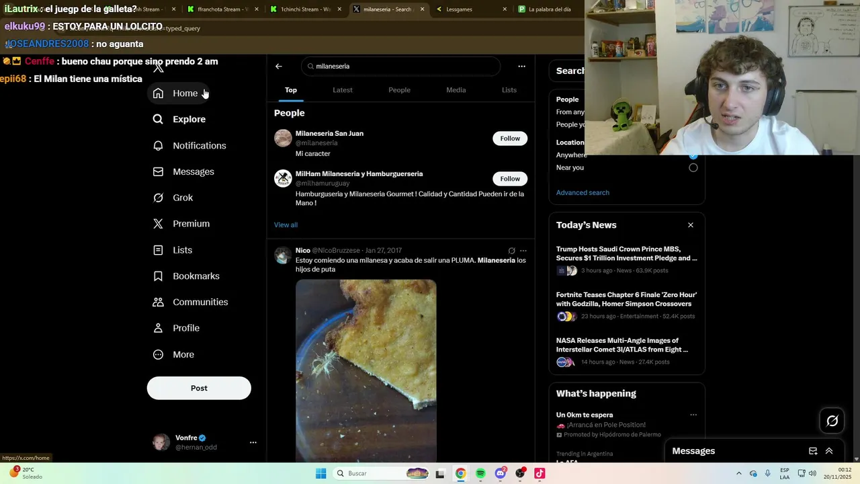Compose new message in Messages drawer

pyautogui.click(x=813, y=451)
